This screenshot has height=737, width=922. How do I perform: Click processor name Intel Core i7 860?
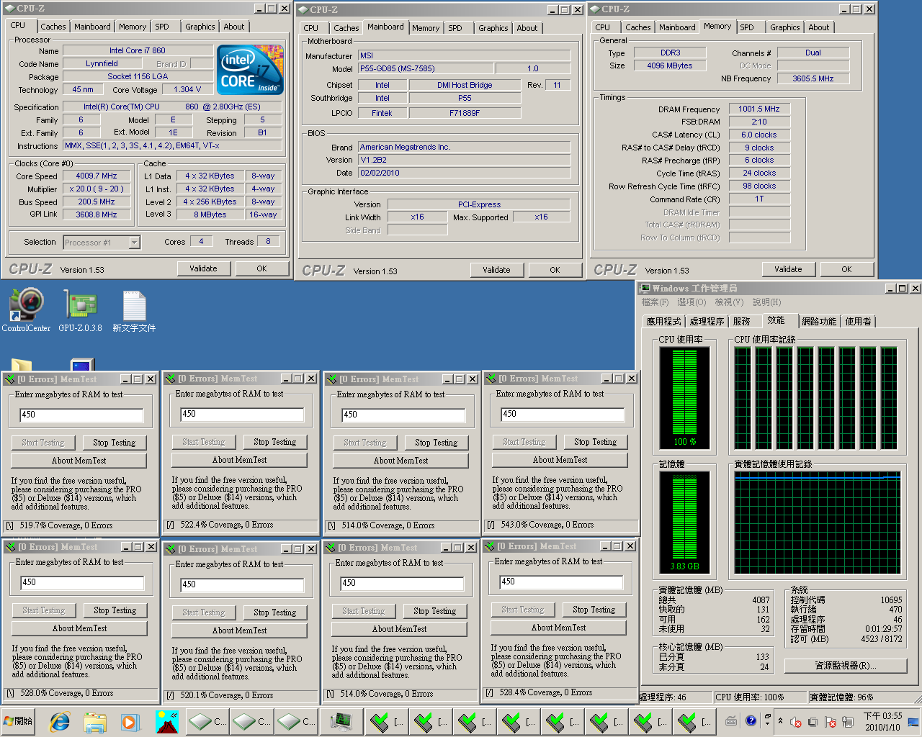point(137,50)
